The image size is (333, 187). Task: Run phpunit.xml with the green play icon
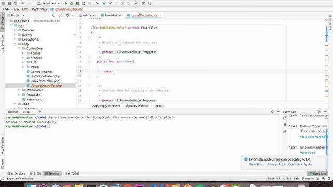click(x=66, y=4)
